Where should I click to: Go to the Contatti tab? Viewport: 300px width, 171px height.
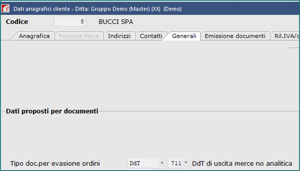pos(151,36)
